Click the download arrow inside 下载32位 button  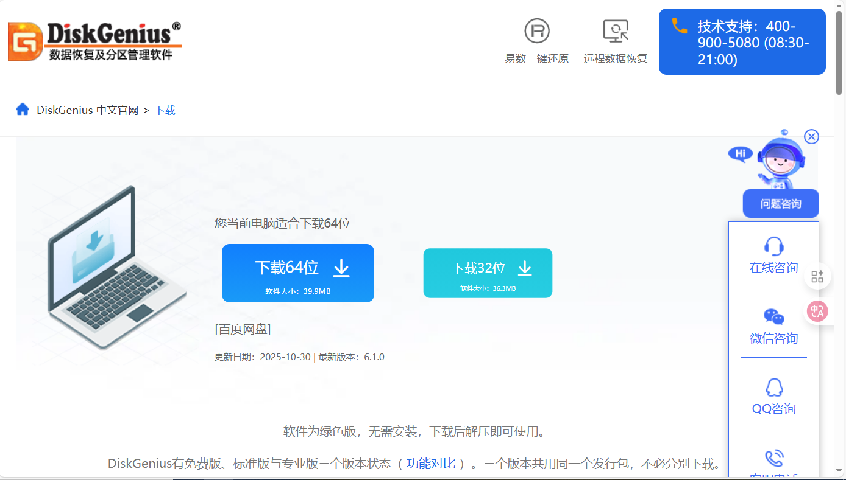(x=524, y=268)
